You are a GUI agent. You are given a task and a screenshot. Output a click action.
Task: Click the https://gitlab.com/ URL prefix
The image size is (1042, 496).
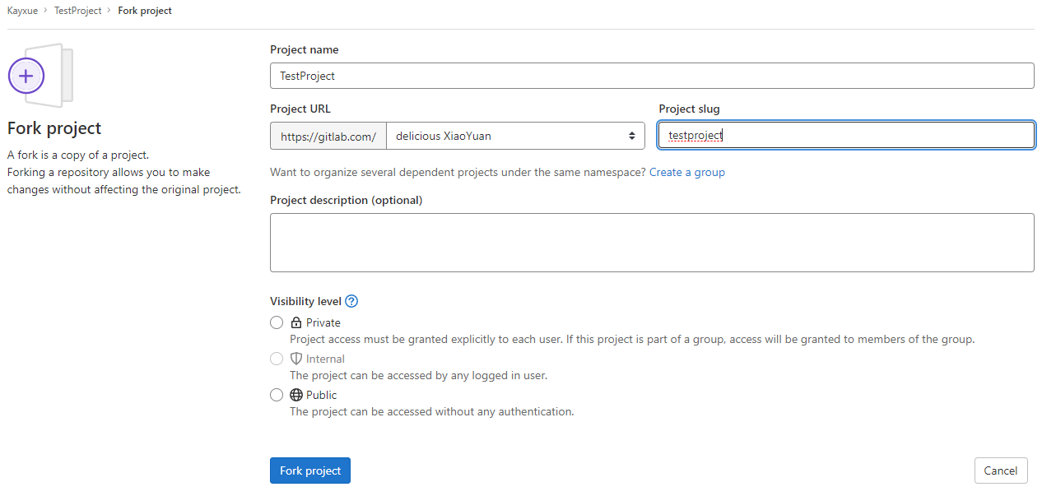328,136
